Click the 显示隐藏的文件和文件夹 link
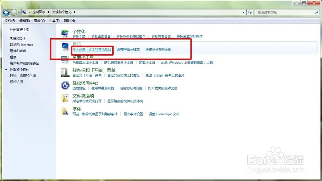 (x=125, y=101)
